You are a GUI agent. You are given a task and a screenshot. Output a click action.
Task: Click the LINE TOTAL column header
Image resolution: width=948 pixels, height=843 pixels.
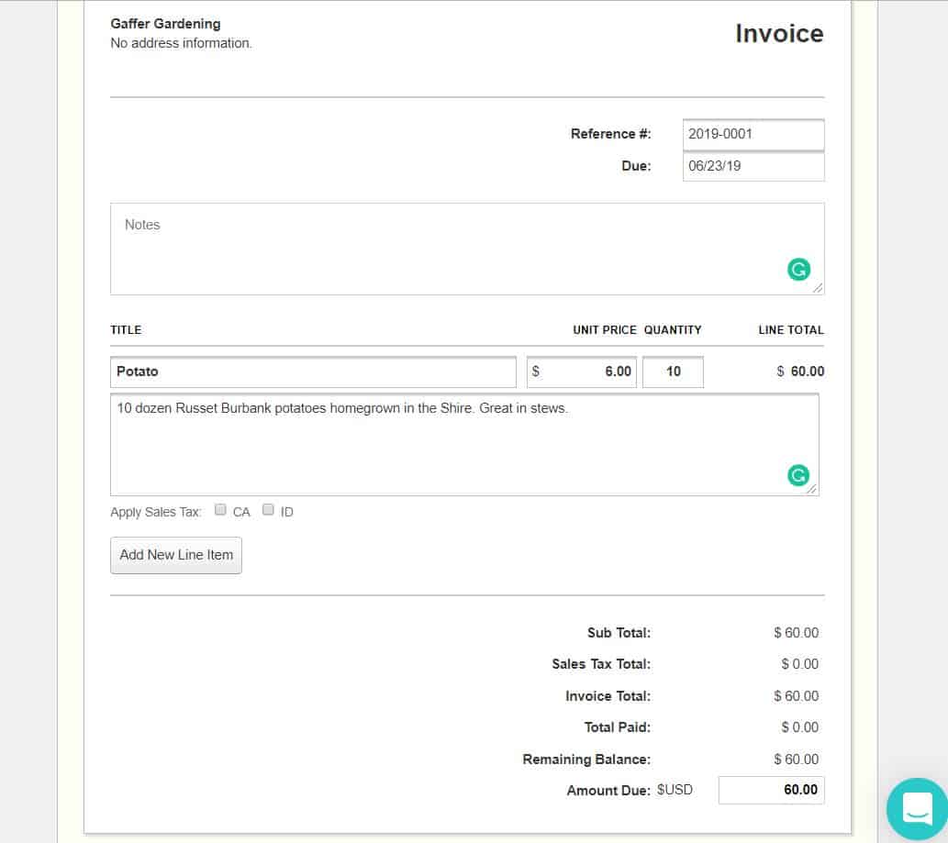(791, 330)
